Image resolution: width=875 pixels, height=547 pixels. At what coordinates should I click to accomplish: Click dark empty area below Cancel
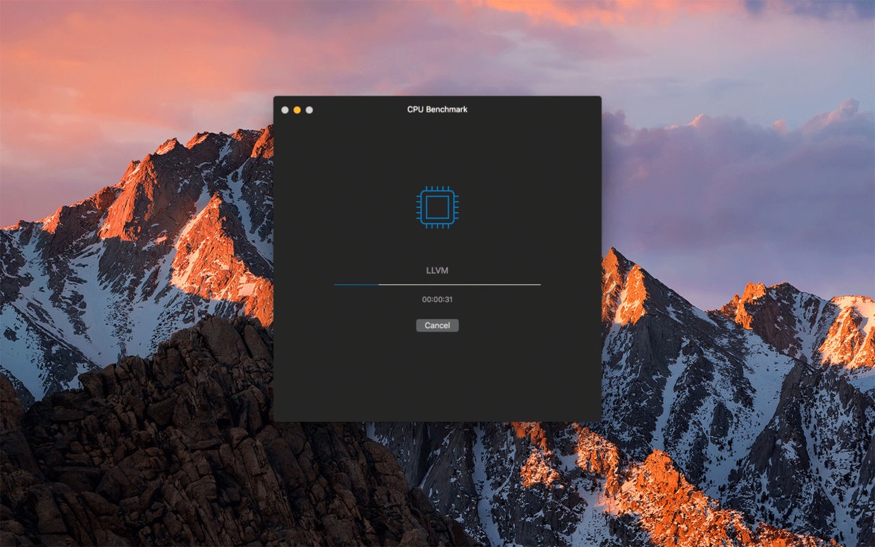click(x=437, y=376)
